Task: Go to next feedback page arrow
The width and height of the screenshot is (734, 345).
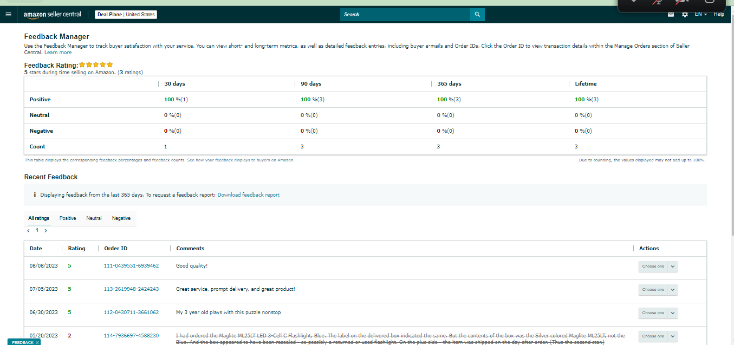Action: tap(46, 231)
